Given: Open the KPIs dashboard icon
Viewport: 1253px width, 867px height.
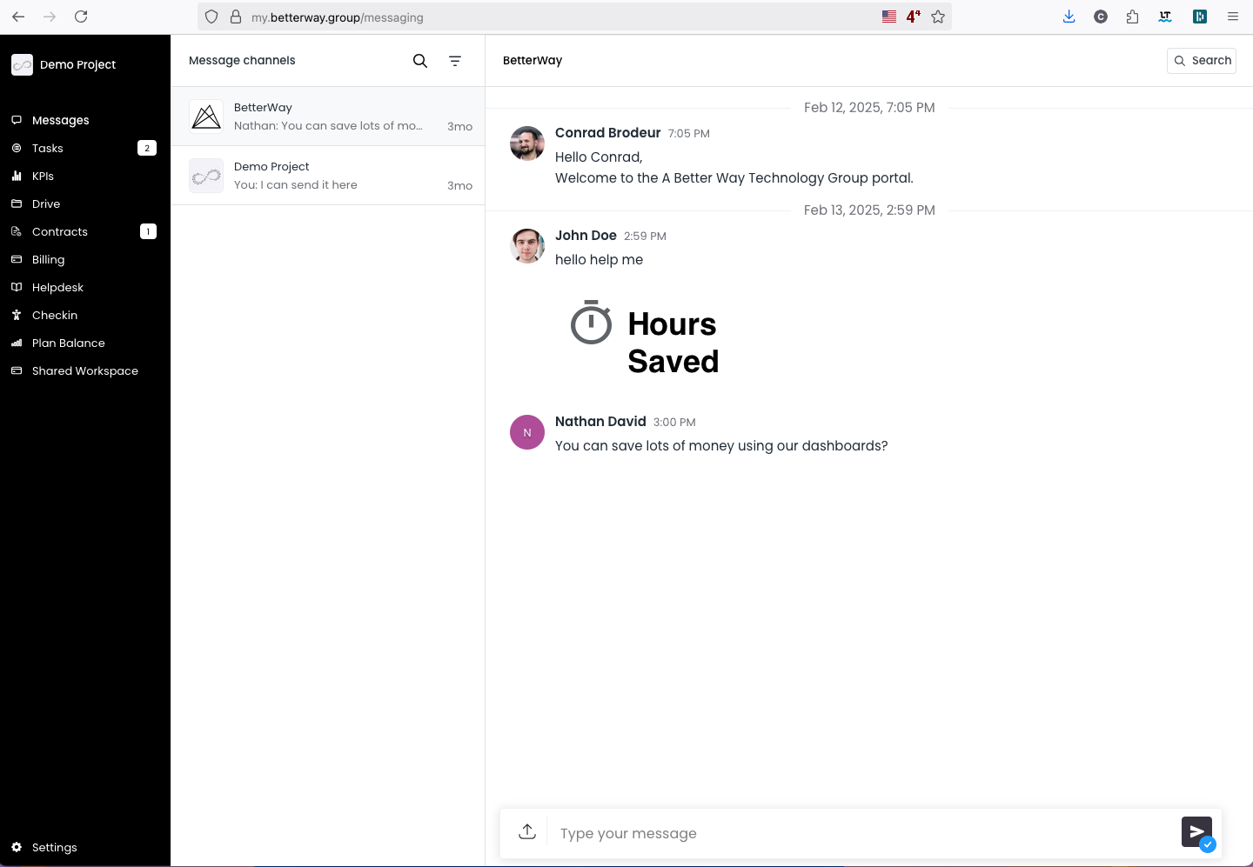Looking at the screenshot, I should coord(17,176).
